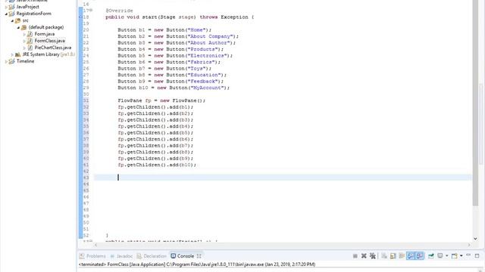Open the Display Selected Console dropdown arrow
Image resolution: width=485 pixels, height=272 pixels.
447,255
